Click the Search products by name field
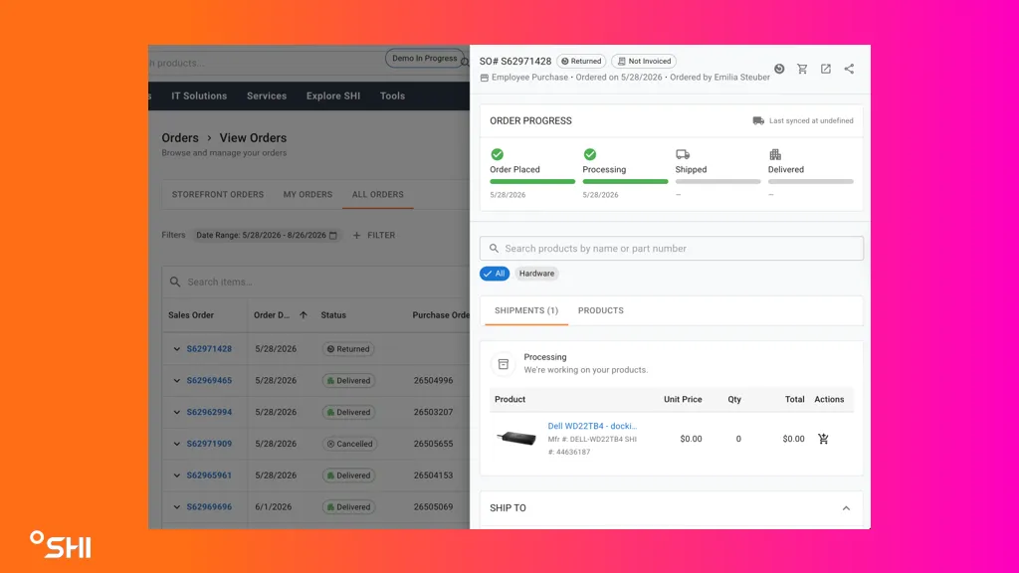Screen dimensions: 1019x573 pyautogui.click(x=672, y=248)
